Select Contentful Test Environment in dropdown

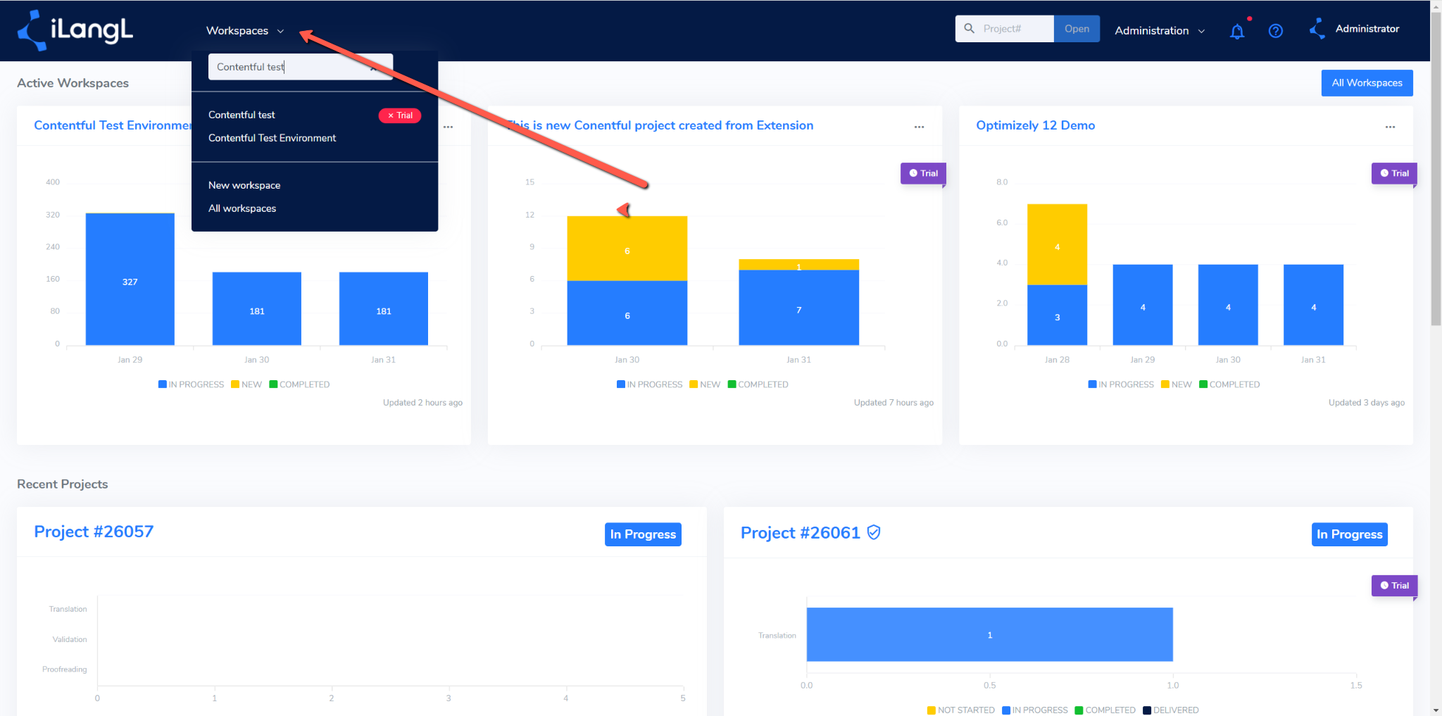click(x=272, y=138)
